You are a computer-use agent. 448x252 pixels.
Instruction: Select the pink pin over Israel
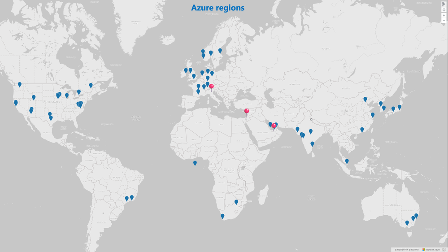click(x=247, y=112)
